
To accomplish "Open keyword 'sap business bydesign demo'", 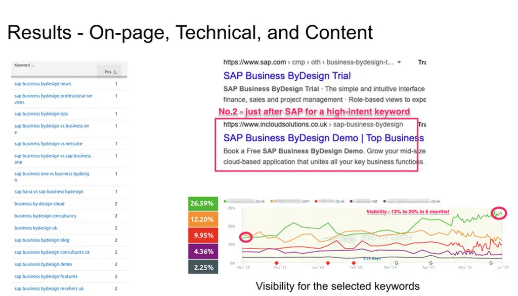I will [43, 264].
